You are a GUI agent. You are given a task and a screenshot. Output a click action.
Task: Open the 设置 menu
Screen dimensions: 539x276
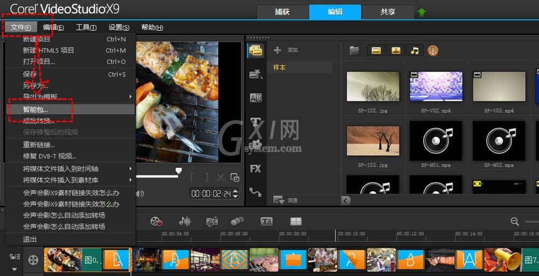coord(119,27)
